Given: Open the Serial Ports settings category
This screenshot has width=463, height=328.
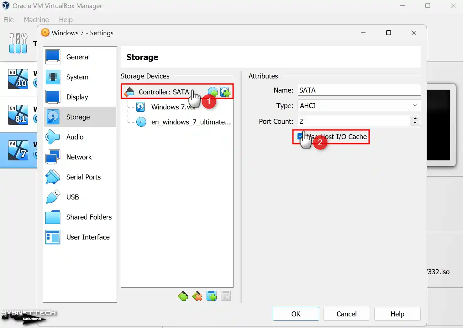Looking at the screenshot, I should coord(80,177).
